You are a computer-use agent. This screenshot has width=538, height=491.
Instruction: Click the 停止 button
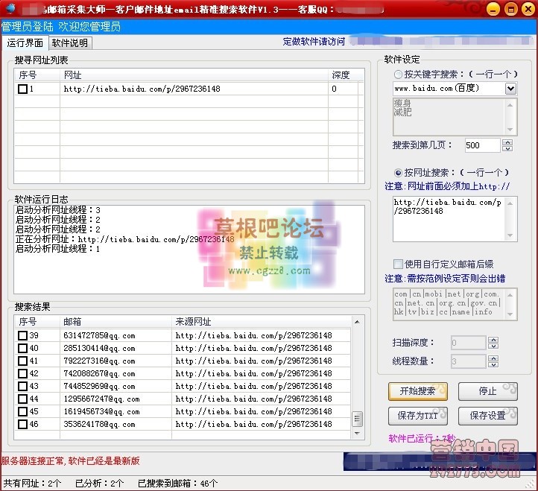[x=487, y=391]
